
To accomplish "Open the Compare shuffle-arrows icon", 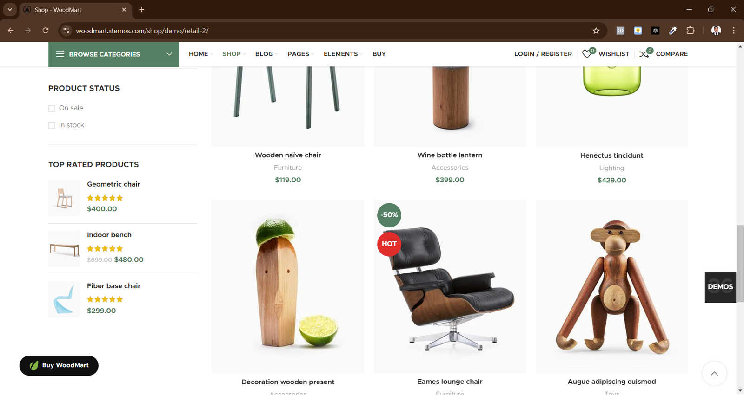I will (644, 54).
